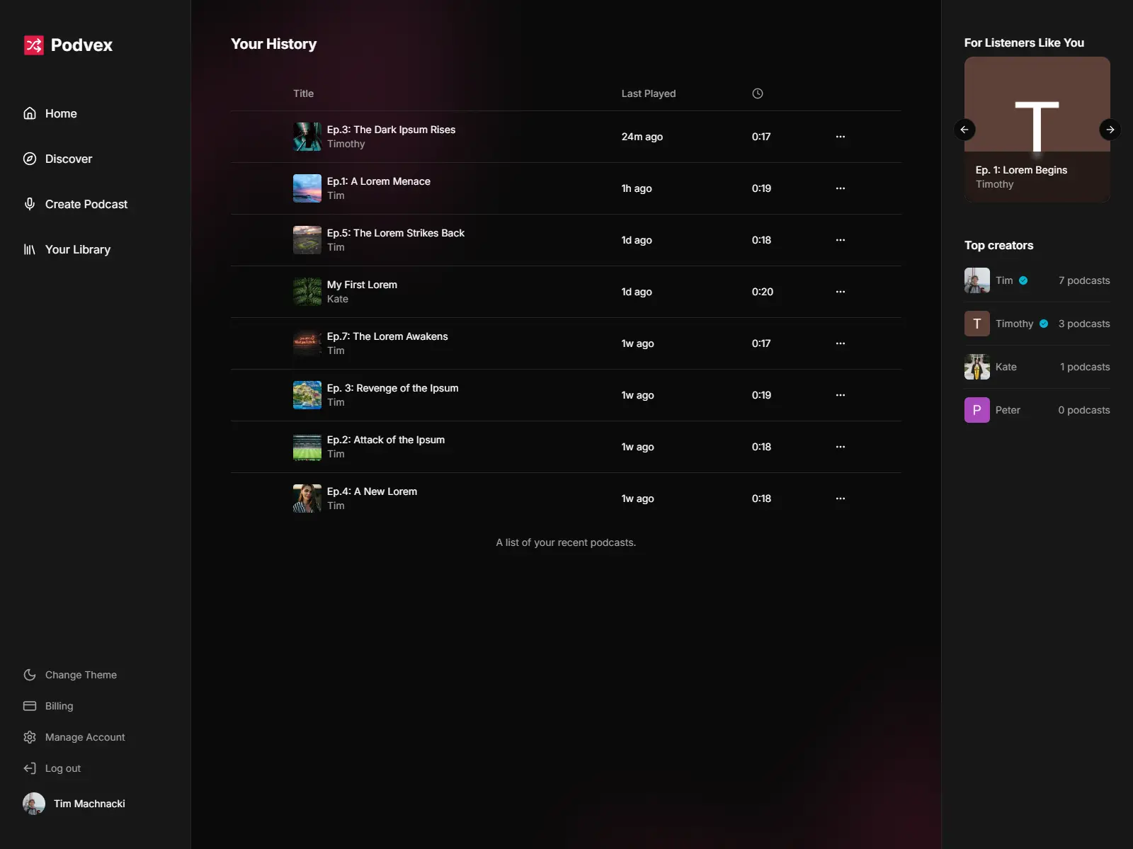This screenshot has height=849, width=1133.
Task: Show previous recommended podcast with left arrow
Action: [x=964, y=130]
